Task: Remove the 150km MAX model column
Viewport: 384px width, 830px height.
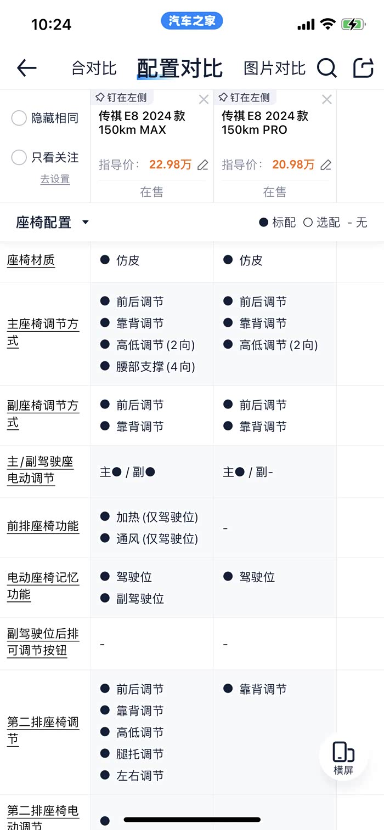Action: (x=204, y=99)
